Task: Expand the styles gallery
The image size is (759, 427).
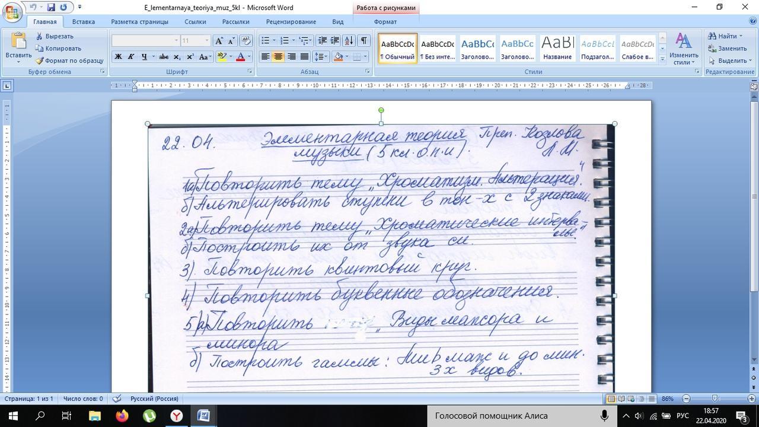Action: (x=662, y=59)
